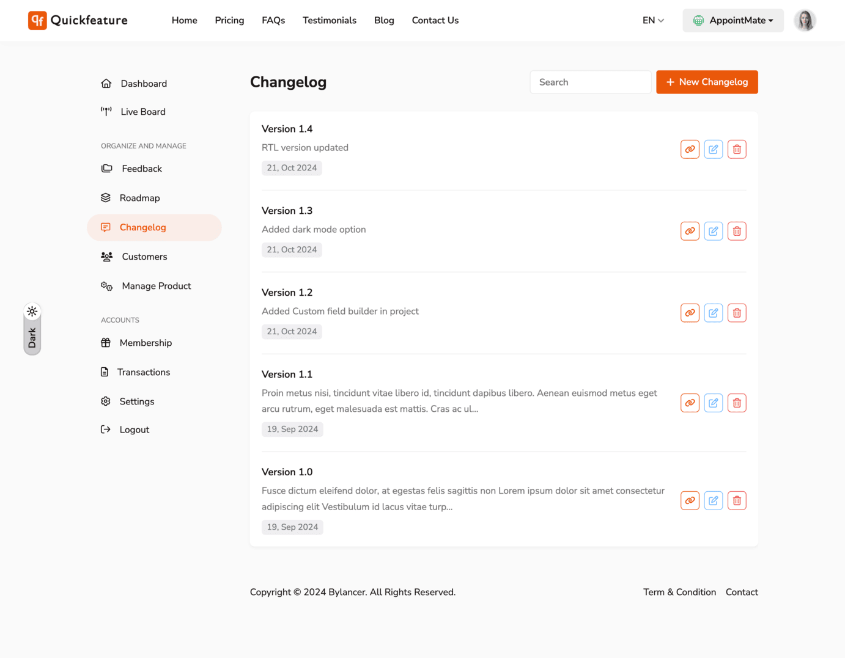Delete the Version 1.3 changelog entry
Screen dimensions: 845x658
click(737, 231)
